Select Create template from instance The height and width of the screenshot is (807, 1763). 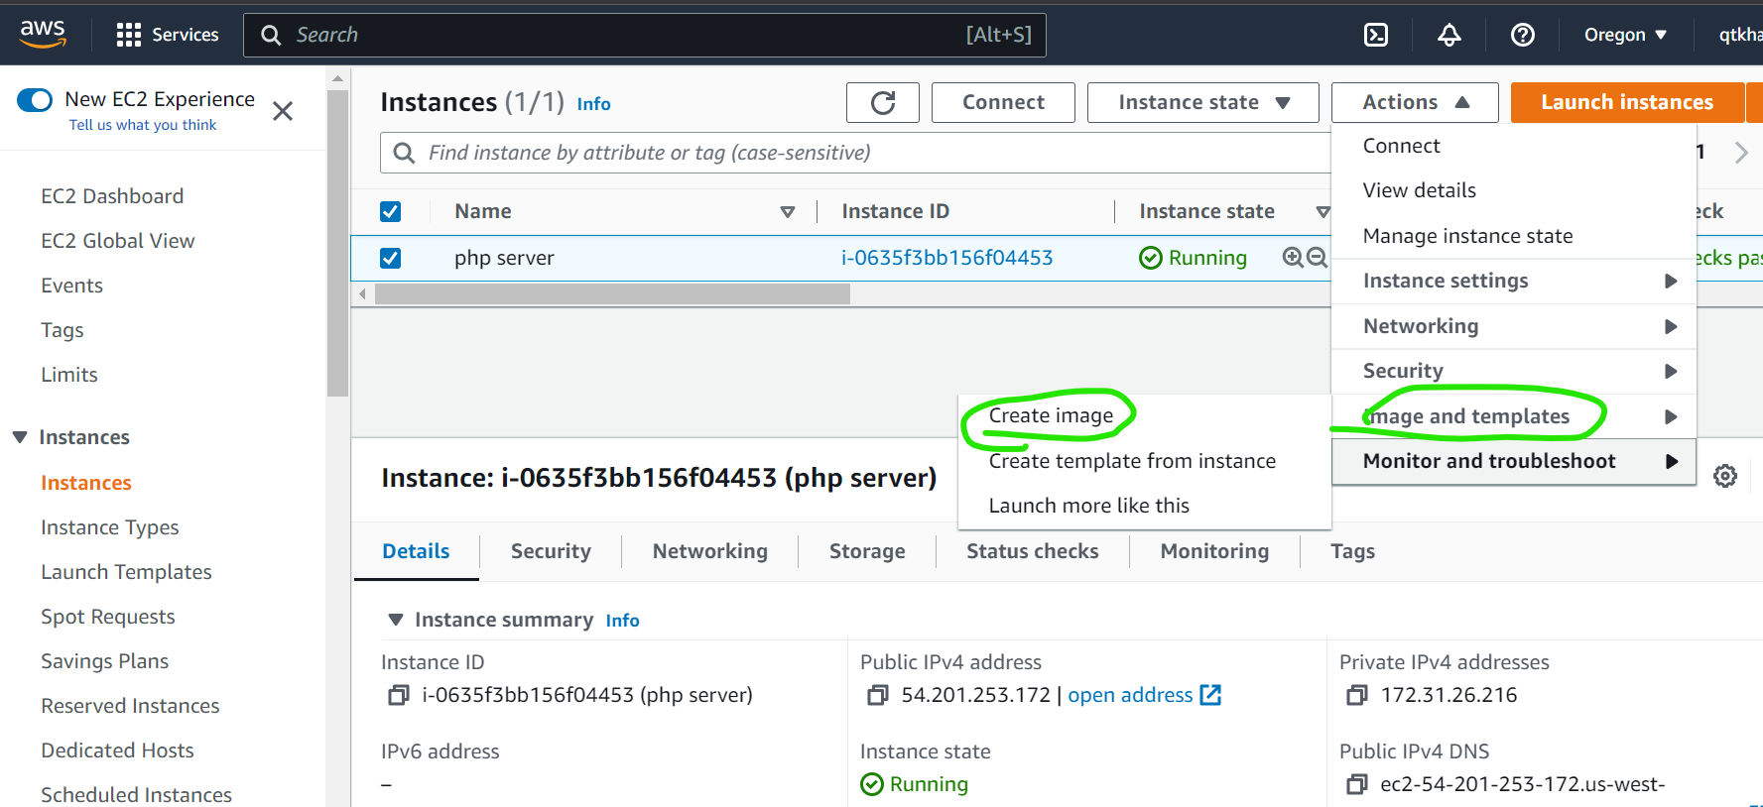click(1132, 461)
